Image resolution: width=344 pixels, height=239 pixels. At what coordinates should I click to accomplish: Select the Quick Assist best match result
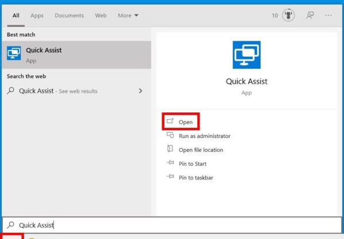coord(76,55)
